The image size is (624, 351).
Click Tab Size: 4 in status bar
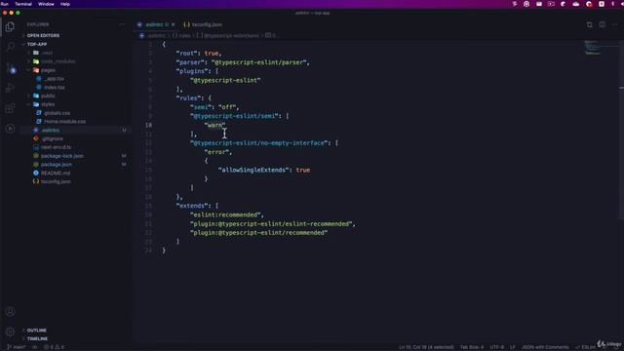coord(472,347)
